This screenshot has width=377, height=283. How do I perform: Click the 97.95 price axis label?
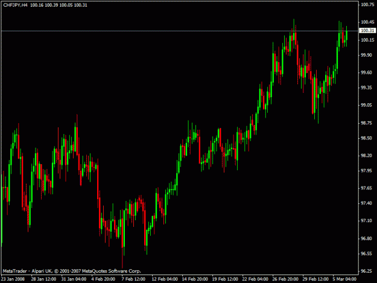point(366,171)
